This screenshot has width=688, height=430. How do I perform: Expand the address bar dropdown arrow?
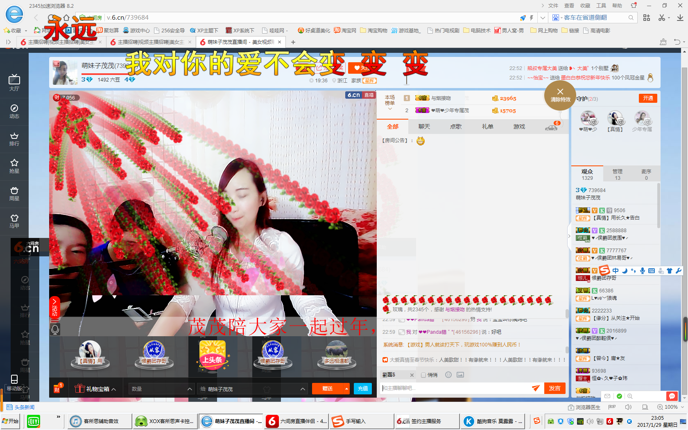click(543, 18)
